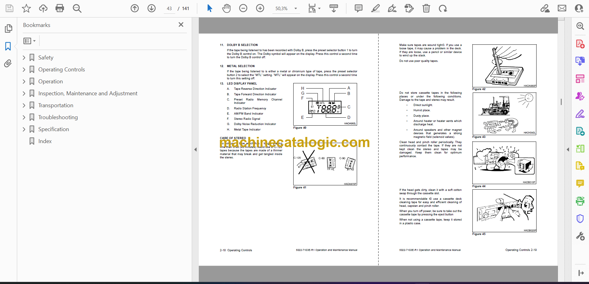Click the Delete trash icon
589x284 pixels.
click(426, 8)
